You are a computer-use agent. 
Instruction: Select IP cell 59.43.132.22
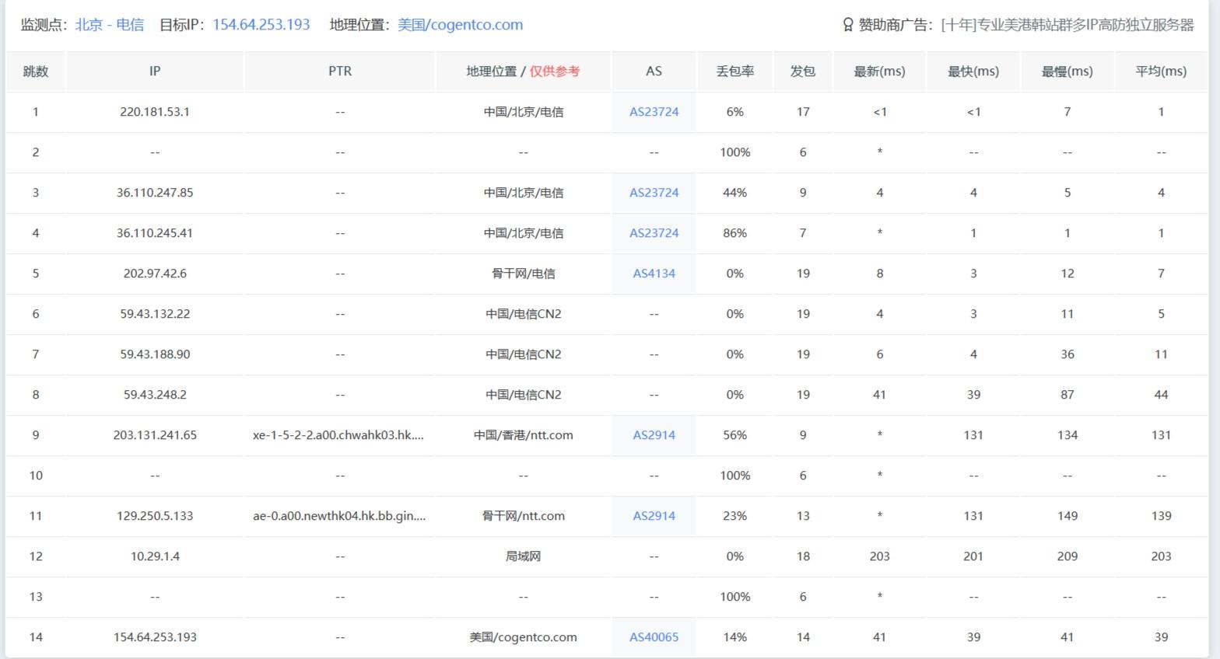pyautogui.click(x=155, y=314)
